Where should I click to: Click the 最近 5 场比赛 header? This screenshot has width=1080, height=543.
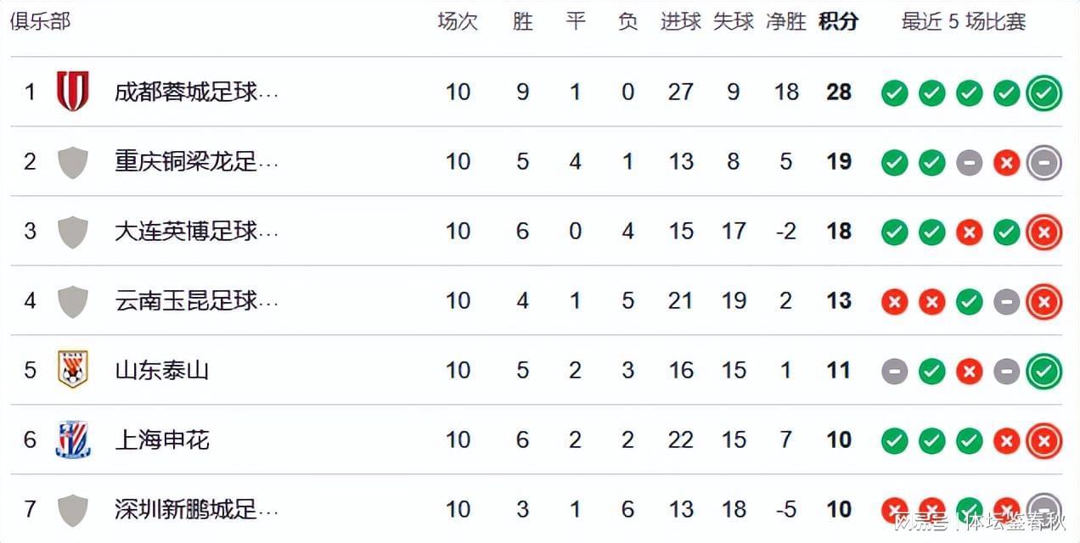coord(964,22)
